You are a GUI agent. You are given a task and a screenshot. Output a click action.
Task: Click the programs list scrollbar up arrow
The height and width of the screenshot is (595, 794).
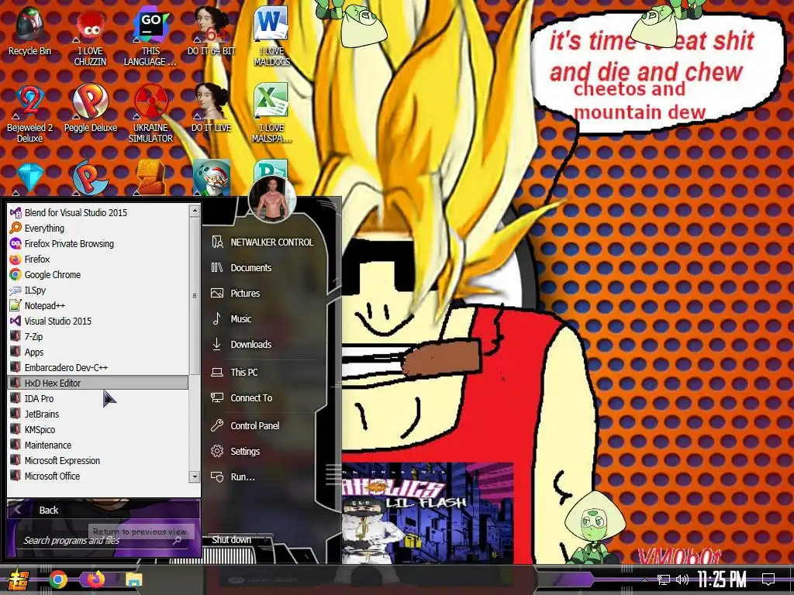[195, 211]
